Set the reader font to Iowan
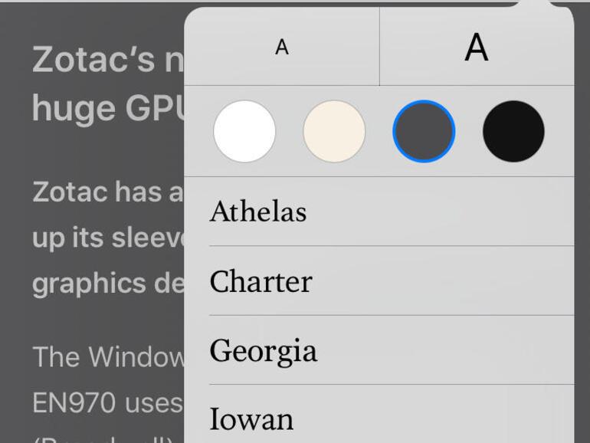590x443 pixels. click(251, 419)
